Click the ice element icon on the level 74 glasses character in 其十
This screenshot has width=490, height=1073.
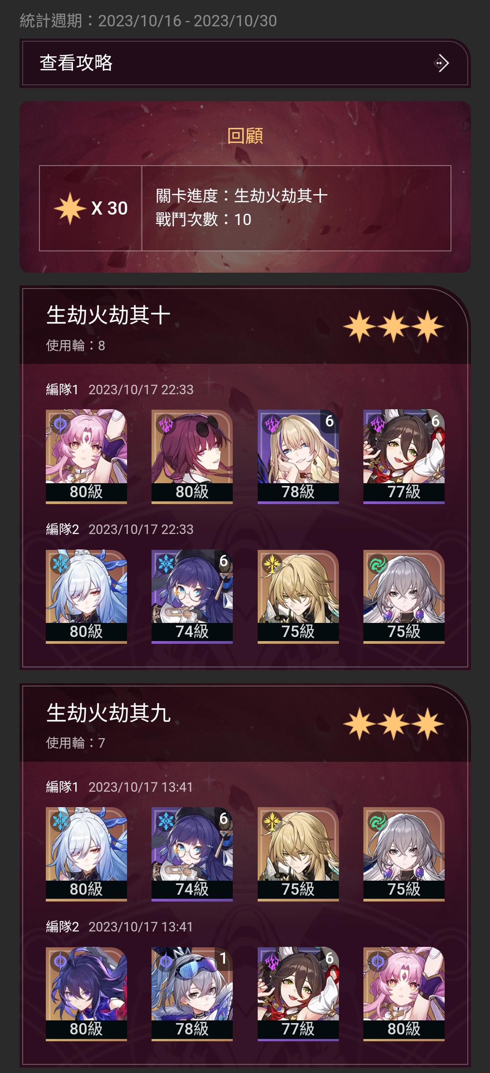pyautogui.click(x=166, y=564)
